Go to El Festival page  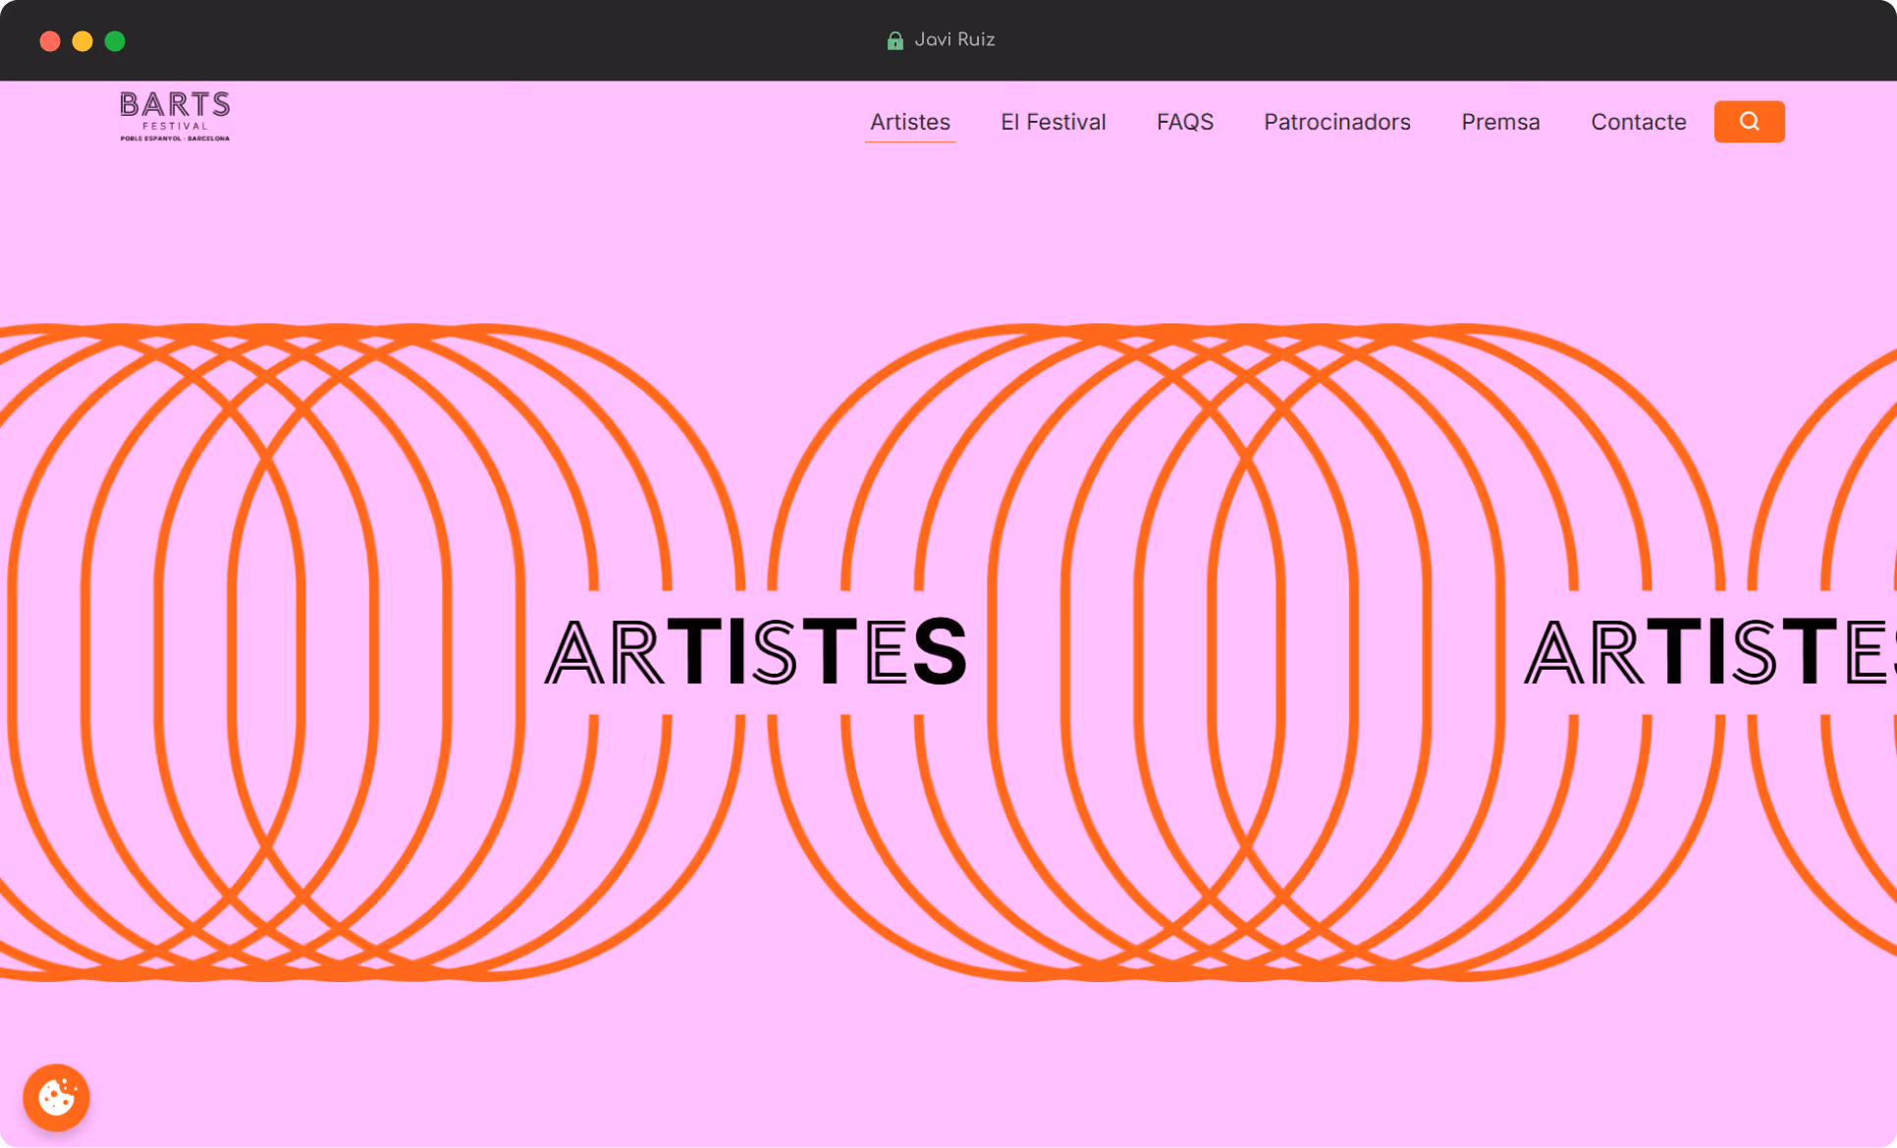click(x=1053, y=122)
